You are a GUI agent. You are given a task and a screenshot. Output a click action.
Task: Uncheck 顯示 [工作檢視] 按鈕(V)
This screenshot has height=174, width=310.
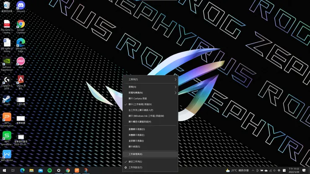pos(150,104)
